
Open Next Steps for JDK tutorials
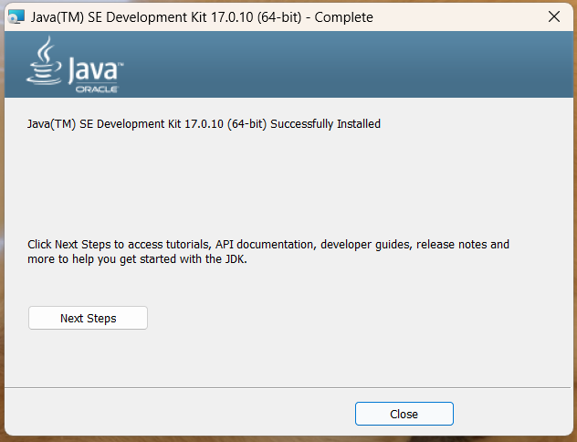click(x=88, y=318)
